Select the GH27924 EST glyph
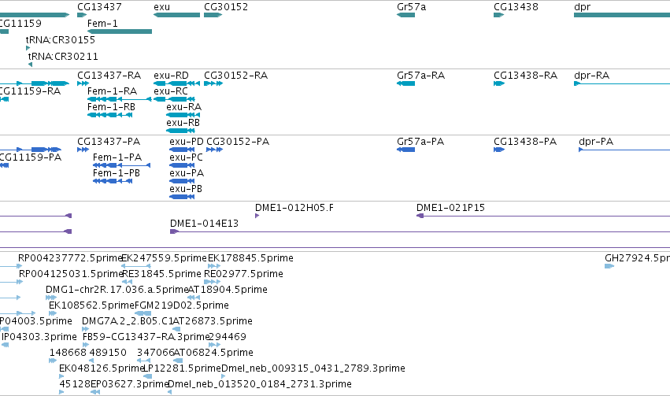Screen dimensions: 670x396 click(609, 266)
